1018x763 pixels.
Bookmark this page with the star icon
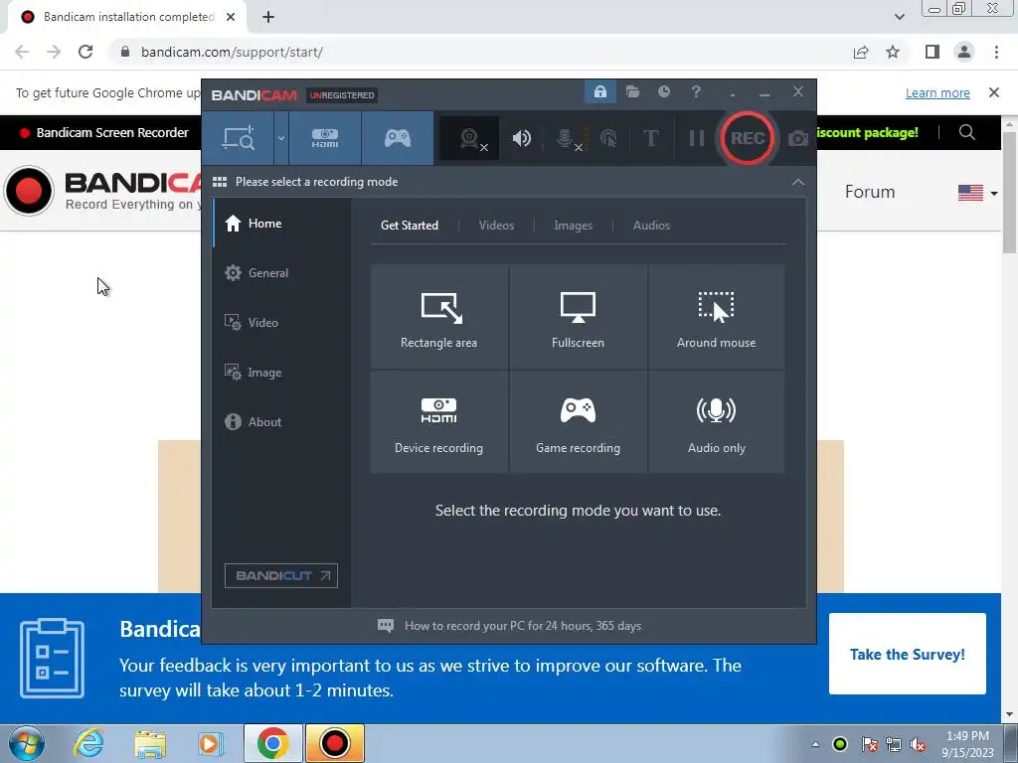tap(893, 52)
